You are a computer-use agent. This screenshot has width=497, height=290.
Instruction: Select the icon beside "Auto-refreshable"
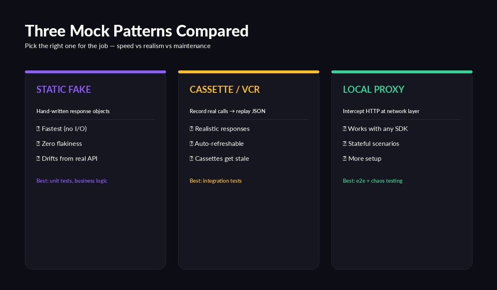[x=191, y=143]
